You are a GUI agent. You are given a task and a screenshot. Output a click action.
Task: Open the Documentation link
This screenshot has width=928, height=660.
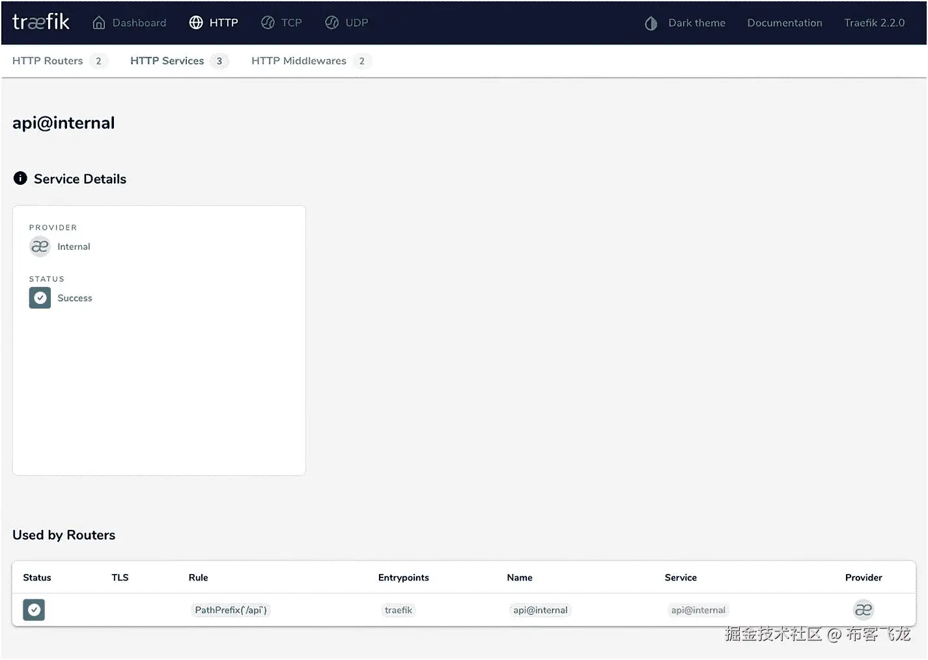pyautogui.click(x=785, y=23)
